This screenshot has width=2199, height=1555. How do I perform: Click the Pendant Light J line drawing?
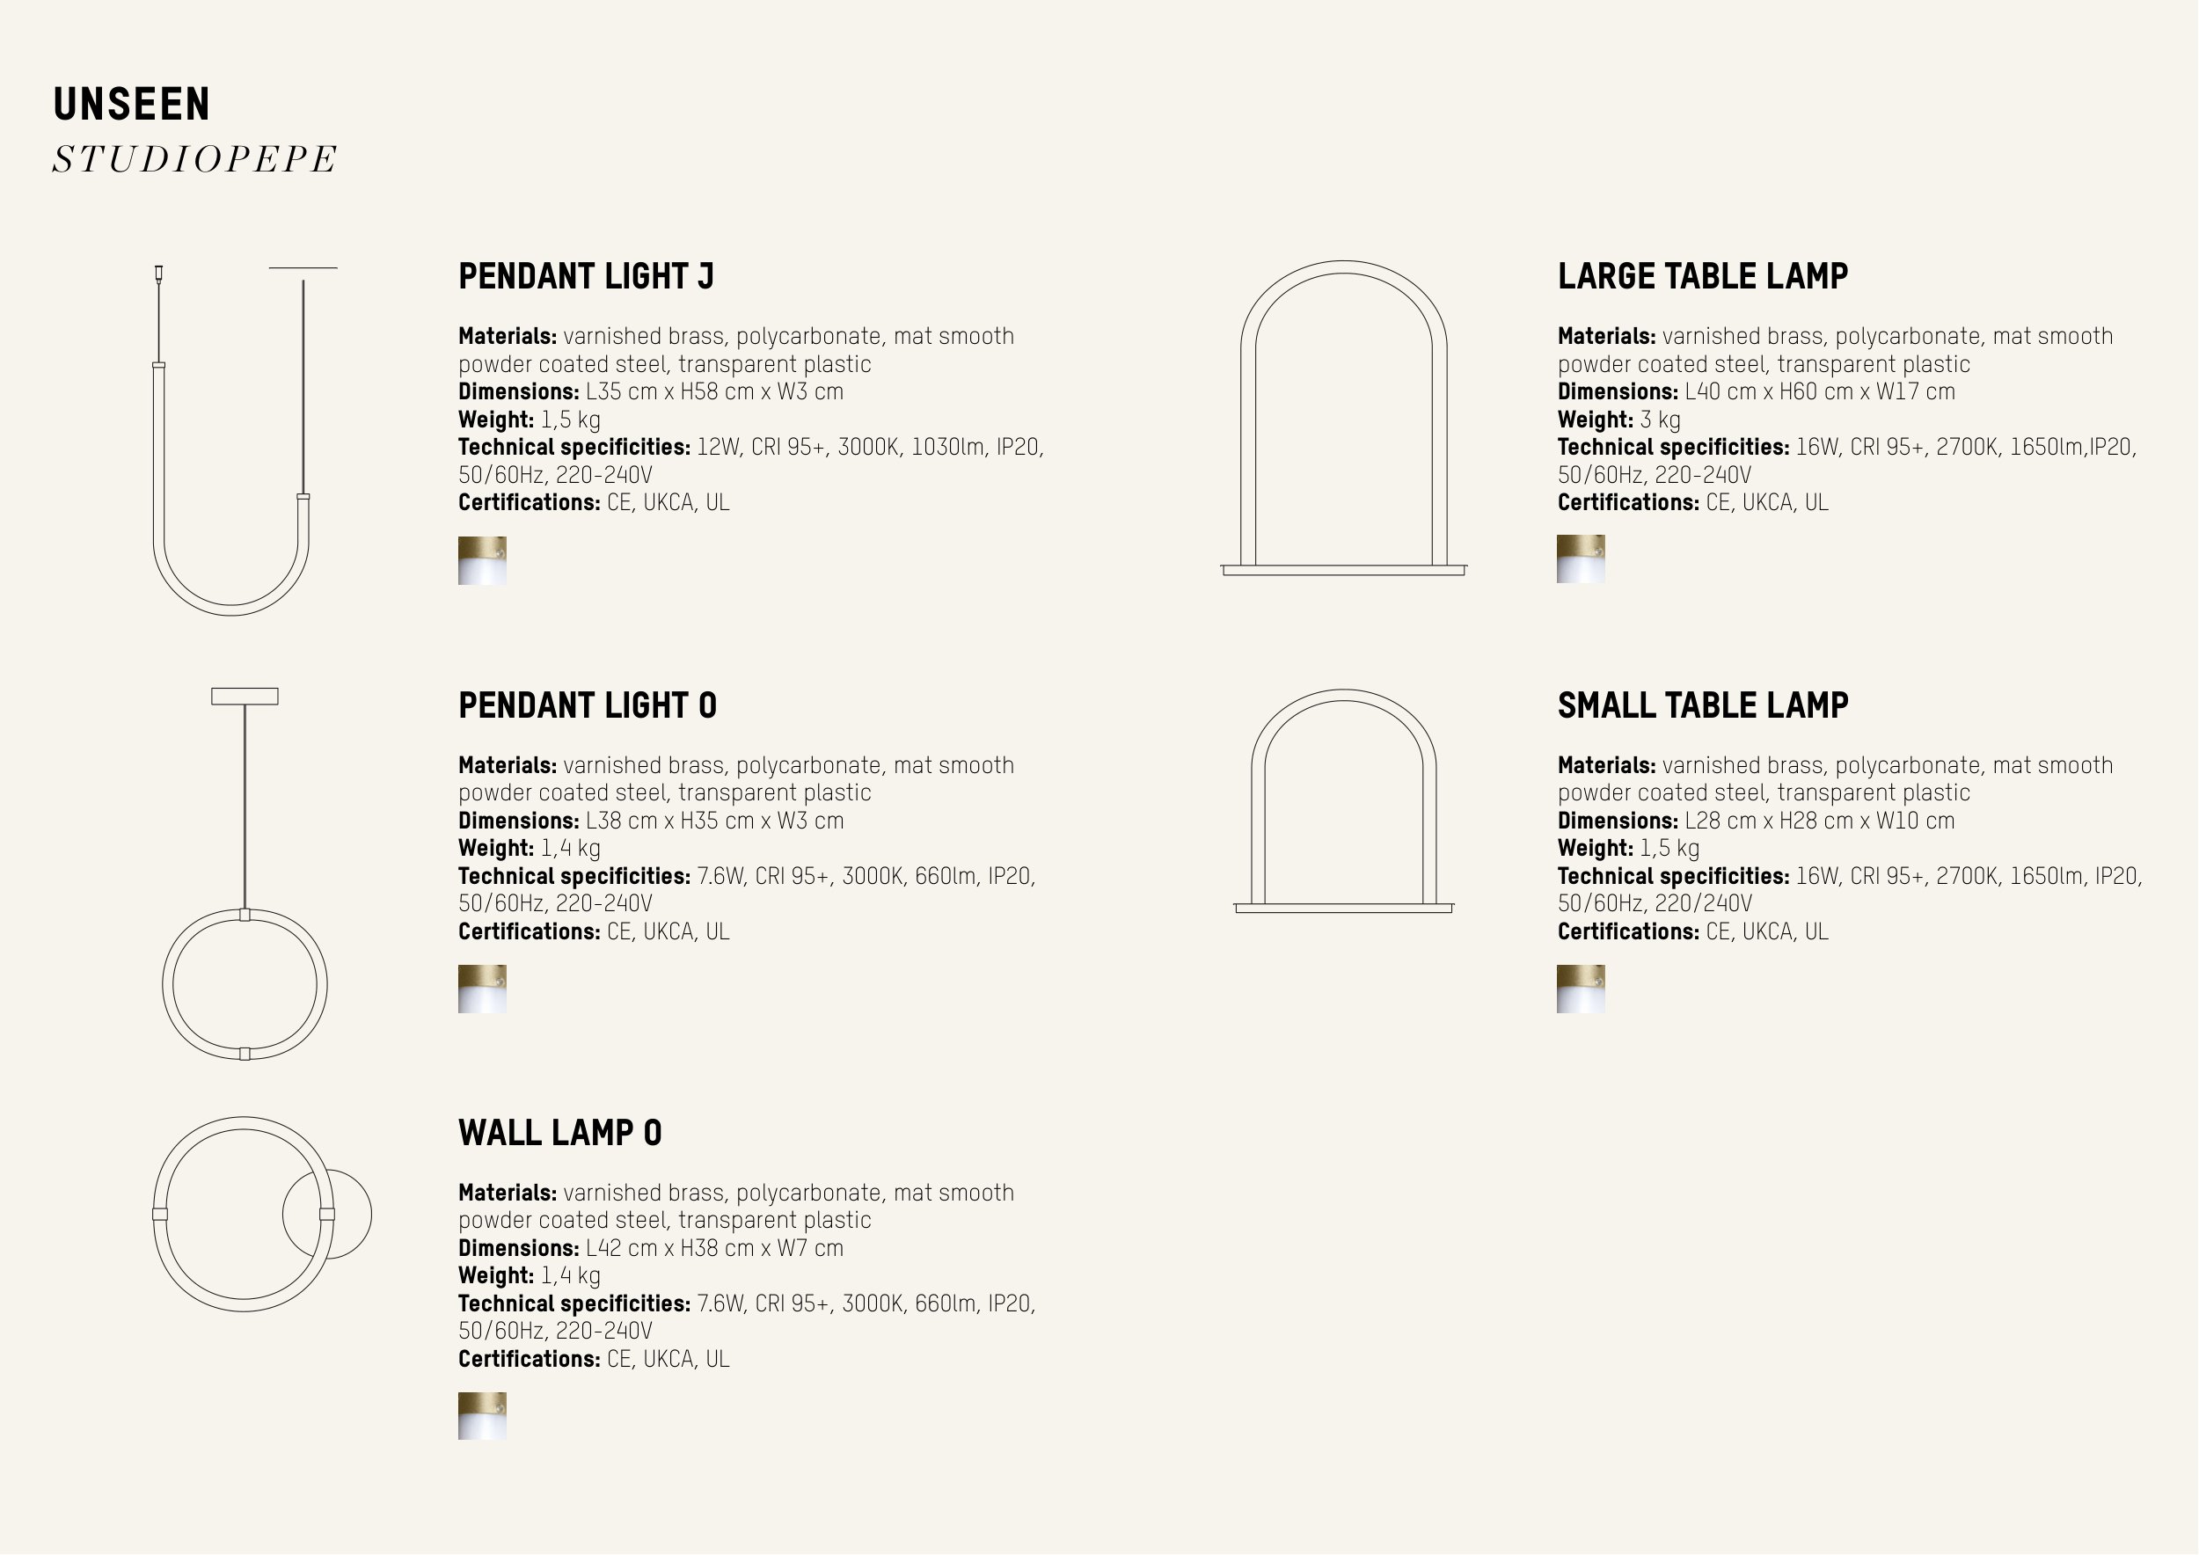(232, 441)
